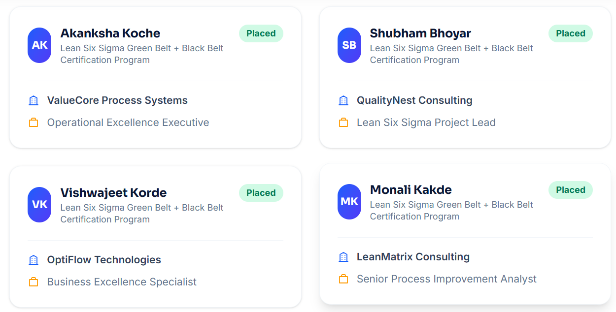Open Monali Kakde name heading
616x312 pixels.
click(411, 190)
